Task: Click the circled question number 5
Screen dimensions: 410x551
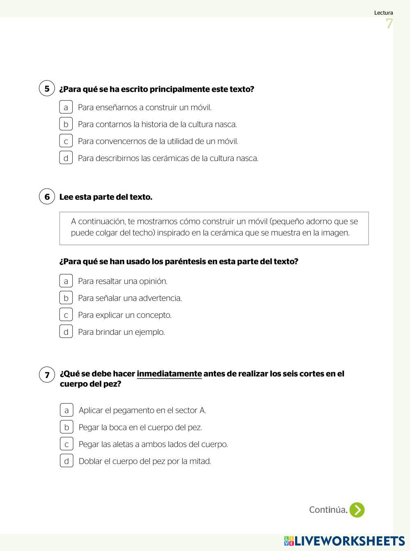Action: pyautogui.click(x=47, y=88)
